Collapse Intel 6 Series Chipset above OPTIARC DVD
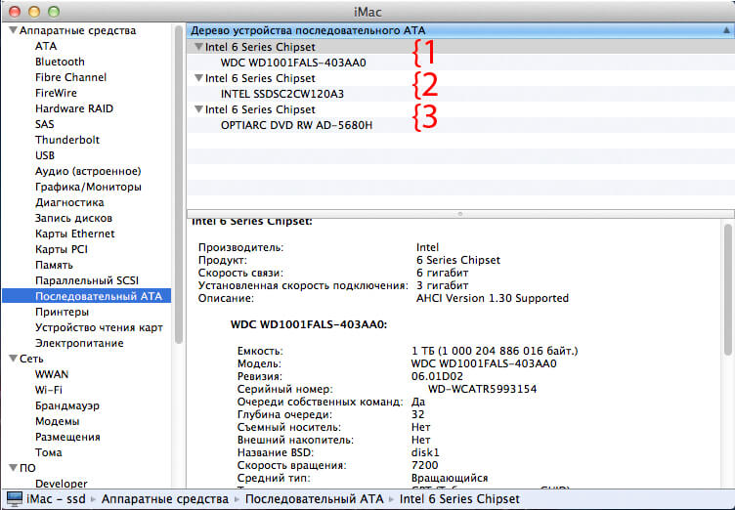This screenshot has width=735, height=510. coord(198,109)
